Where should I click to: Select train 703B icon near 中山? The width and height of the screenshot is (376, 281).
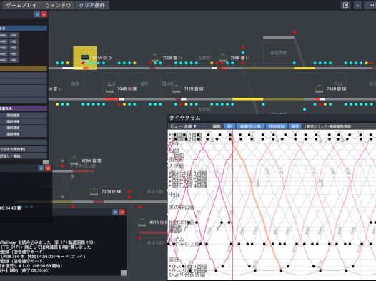pyautogui.click(x=319, y=88)
